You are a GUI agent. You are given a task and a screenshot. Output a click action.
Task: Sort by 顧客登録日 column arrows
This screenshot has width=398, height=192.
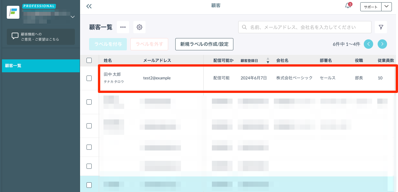coord(268,61)
